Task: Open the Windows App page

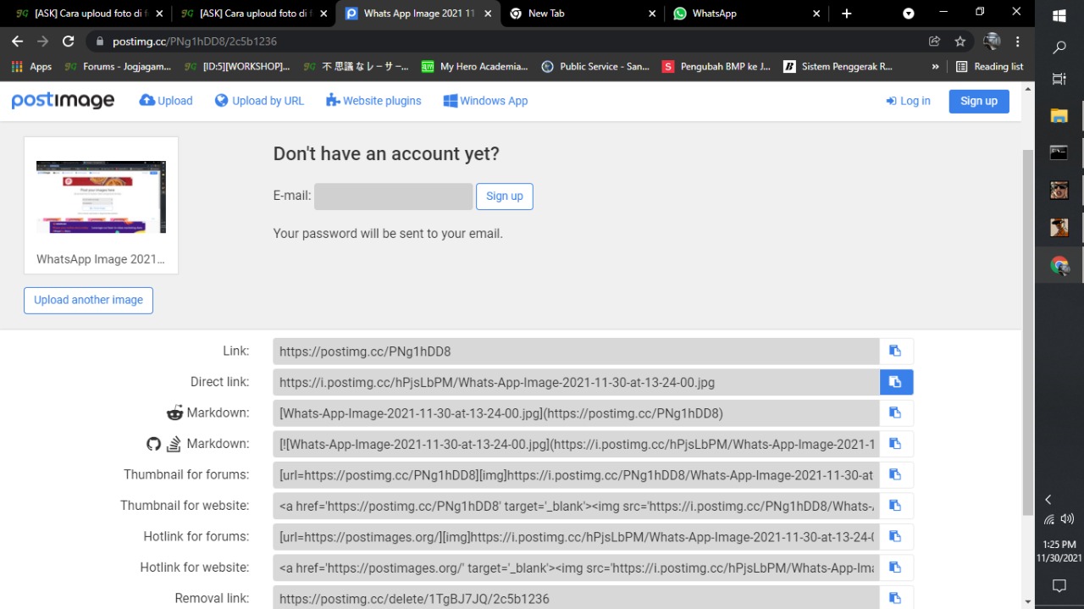Action: [485, 101]
